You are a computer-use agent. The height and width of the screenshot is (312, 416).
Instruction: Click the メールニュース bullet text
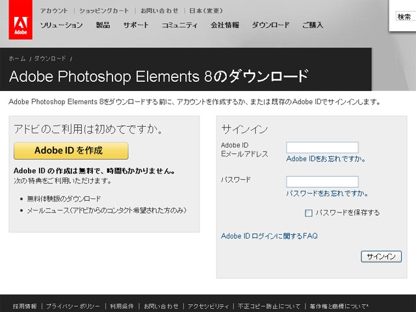pyautogui.click(x=107, y=211)
